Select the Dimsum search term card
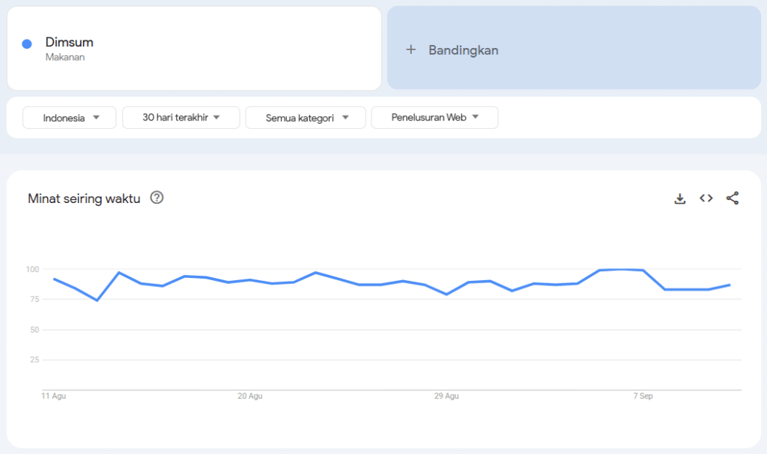This screenshot has width=767, height=454. (193, 47)
